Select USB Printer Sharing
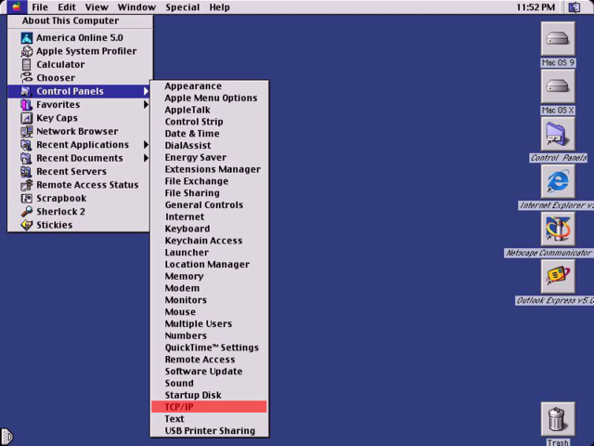Viewport: 594px width, 446px height. tap(209, 431)
